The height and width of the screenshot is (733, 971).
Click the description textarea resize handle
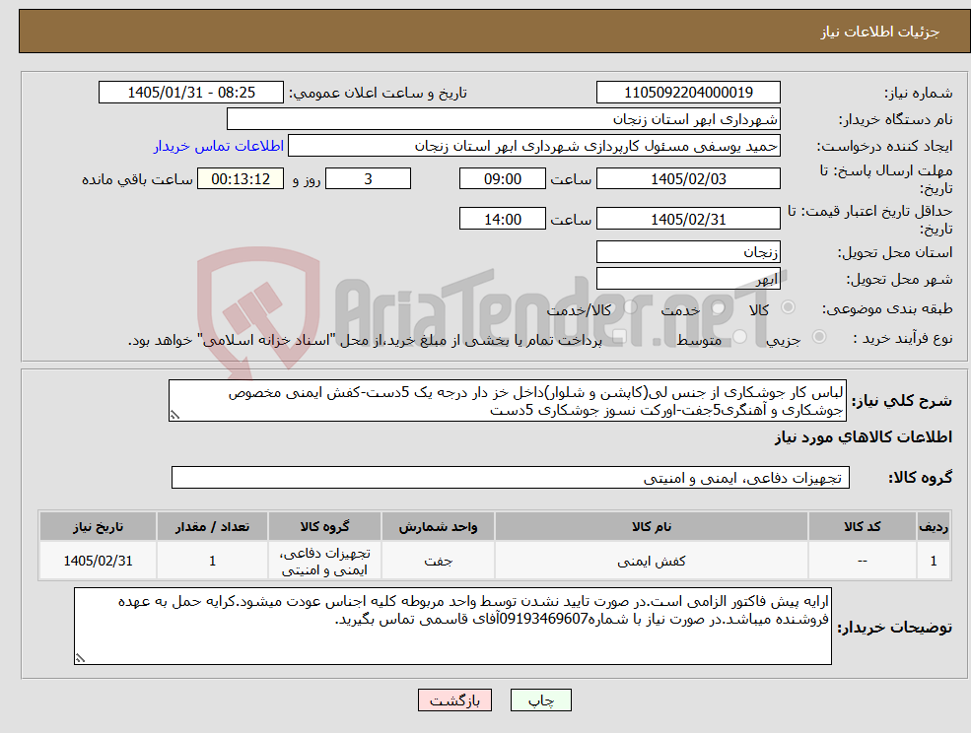[174, 416]
